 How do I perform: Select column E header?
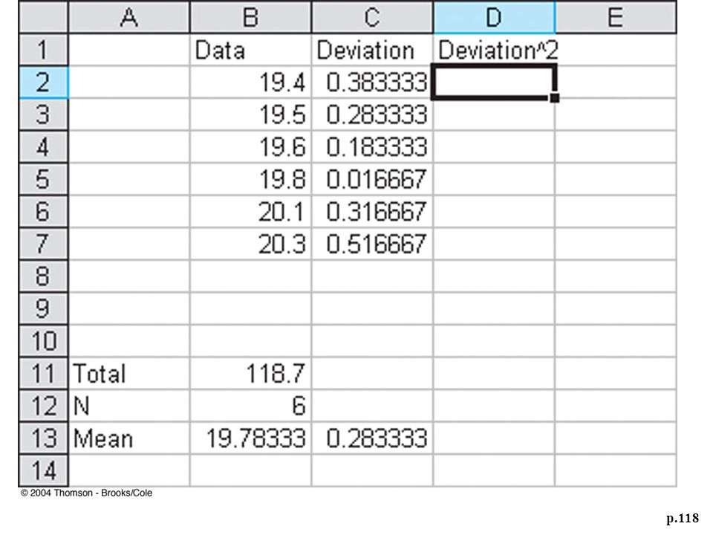[616, 17]
